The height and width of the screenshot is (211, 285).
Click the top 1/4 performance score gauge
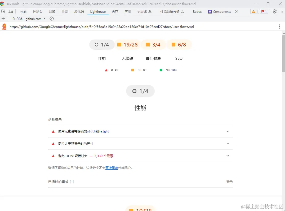(x=102, y=45)
